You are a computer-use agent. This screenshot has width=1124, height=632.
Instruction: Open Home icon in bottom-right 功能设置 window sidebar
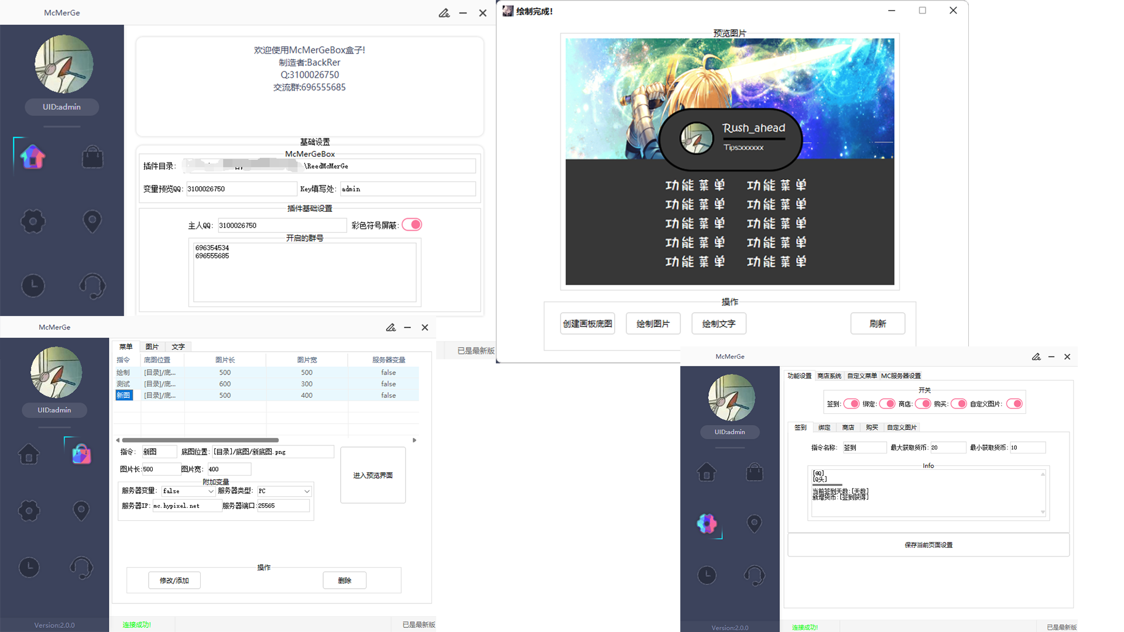click(707, 472)
